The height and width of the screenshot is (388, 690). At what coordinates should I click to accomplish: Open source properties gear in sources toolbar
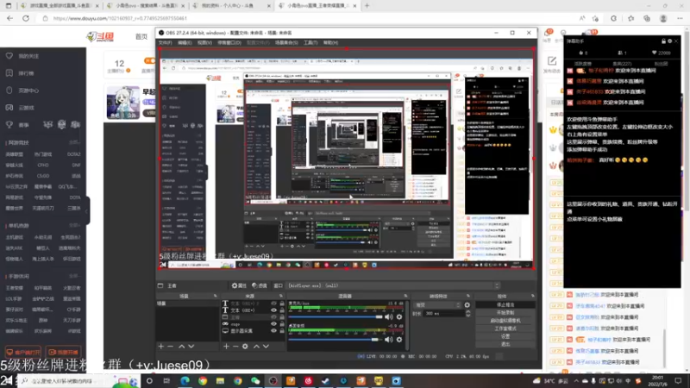[x=245, y=347]
